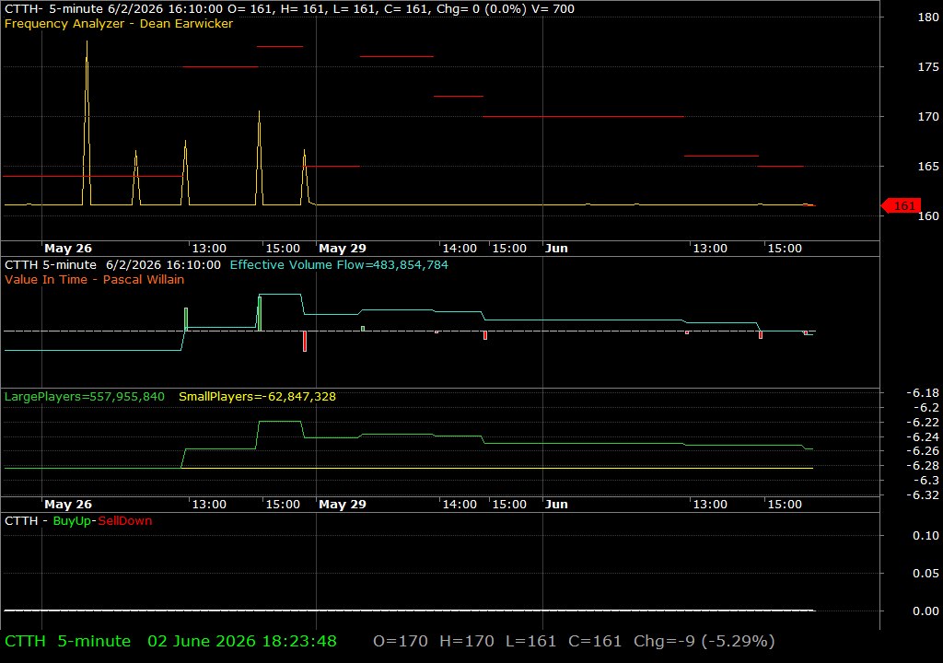
Task: Click SmallPlayers=-62,847,328 label
Action: tap(258, 397)
